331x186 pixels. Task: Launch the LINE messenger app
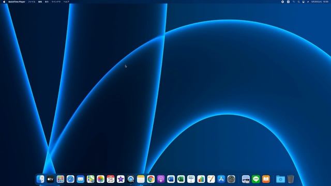[256, 179]
